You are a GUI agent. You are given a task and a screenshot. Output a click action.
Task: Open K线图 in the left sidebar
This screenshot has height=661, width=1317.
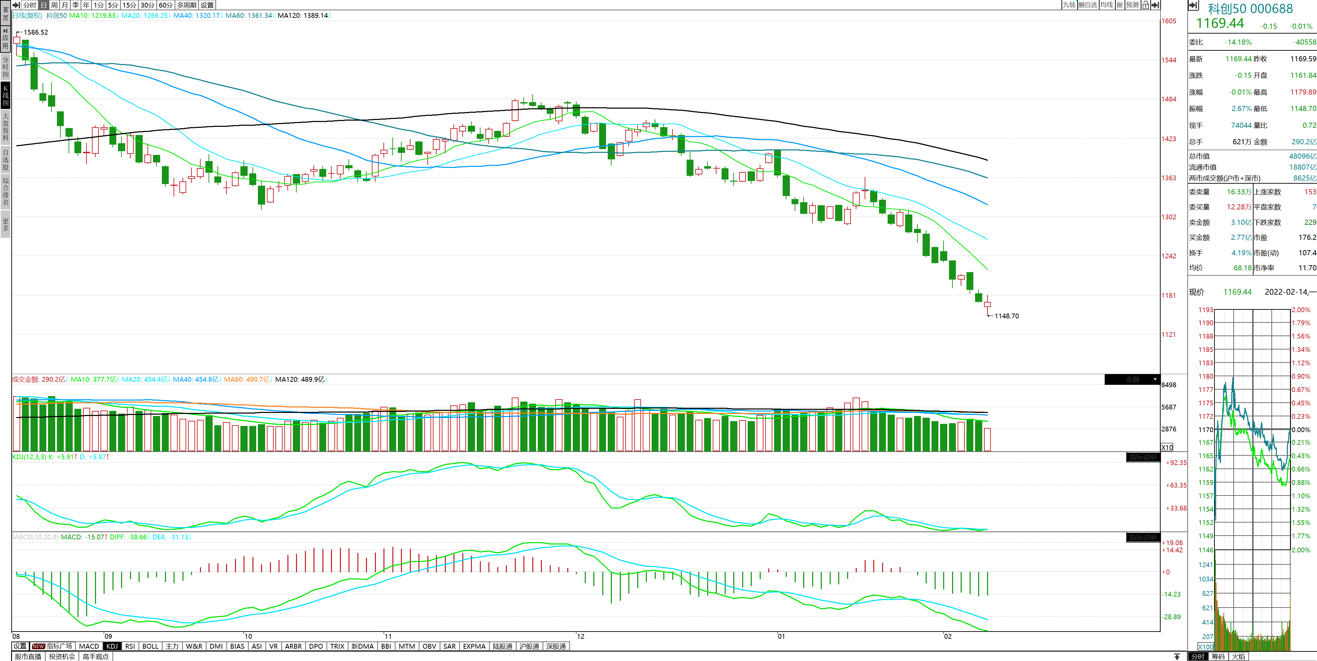coord(5,96)
